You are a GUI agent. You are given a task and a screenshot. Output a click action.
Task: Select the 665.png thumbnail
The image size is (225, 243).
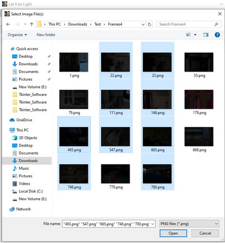click(157, 137)
